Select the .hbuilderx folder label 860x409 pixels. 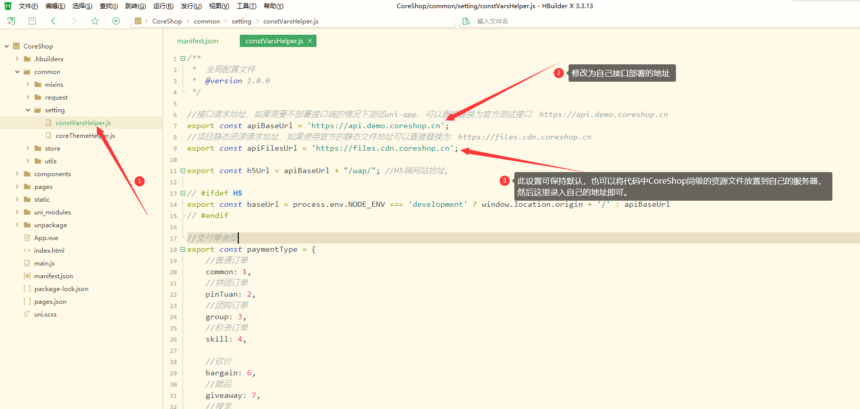point(49,59)
